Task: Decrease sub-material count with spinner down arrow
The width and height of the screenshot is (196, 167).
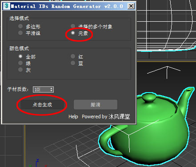Action: (52, 91)
